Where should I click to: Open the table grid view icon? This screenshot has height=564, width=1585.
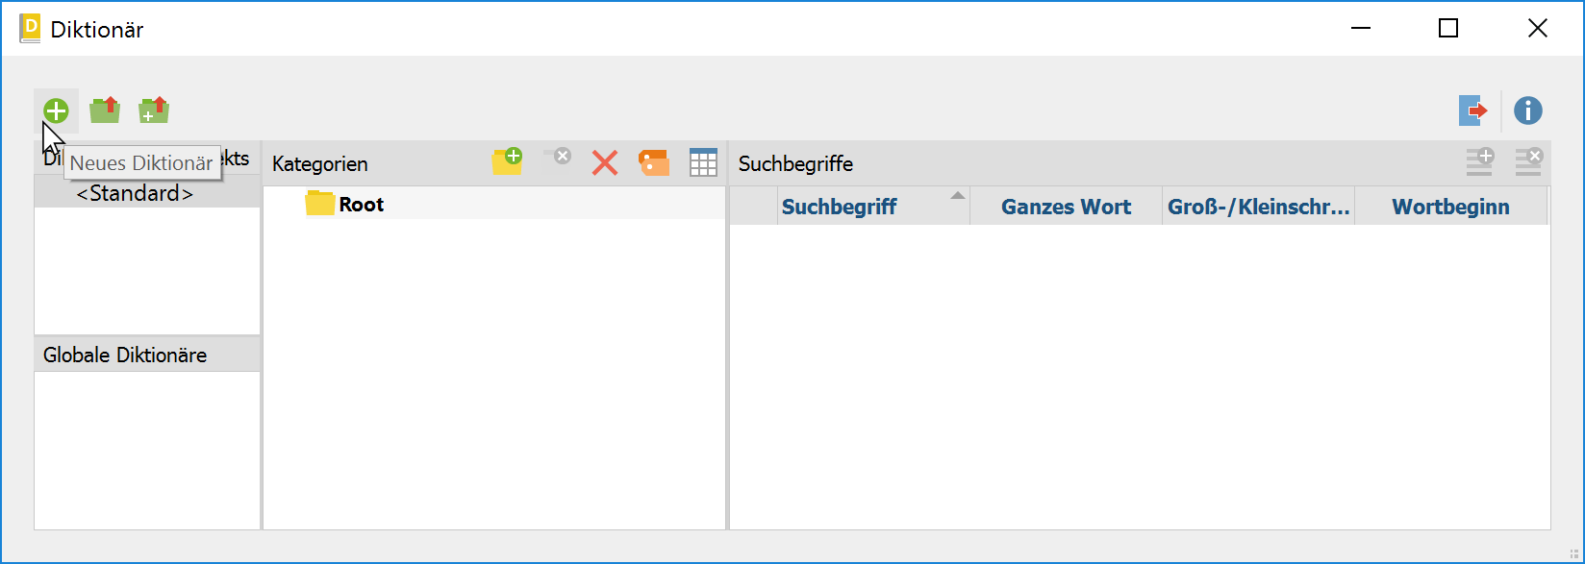click(x=704, y=162)
